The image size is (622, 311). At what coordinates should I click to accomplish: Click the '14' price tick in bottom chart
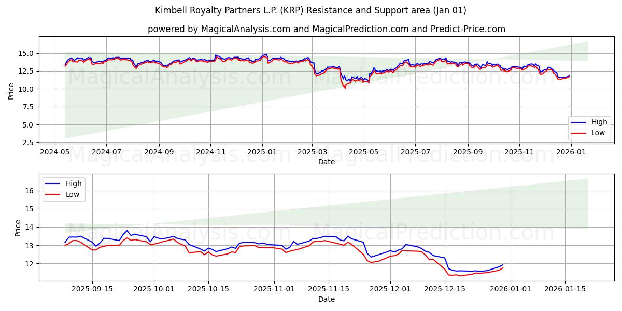click(30, 227)
